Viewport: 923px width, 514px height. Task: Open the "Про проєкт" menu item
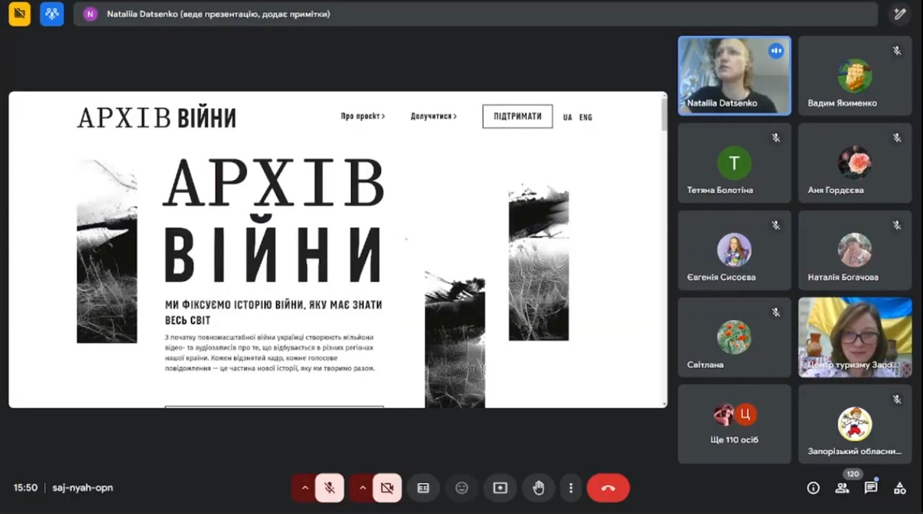click(x=363, y=117)
